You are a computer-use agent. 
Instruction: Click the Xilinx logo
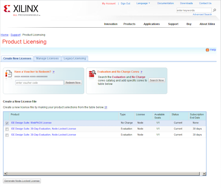[x=21, y=10]
